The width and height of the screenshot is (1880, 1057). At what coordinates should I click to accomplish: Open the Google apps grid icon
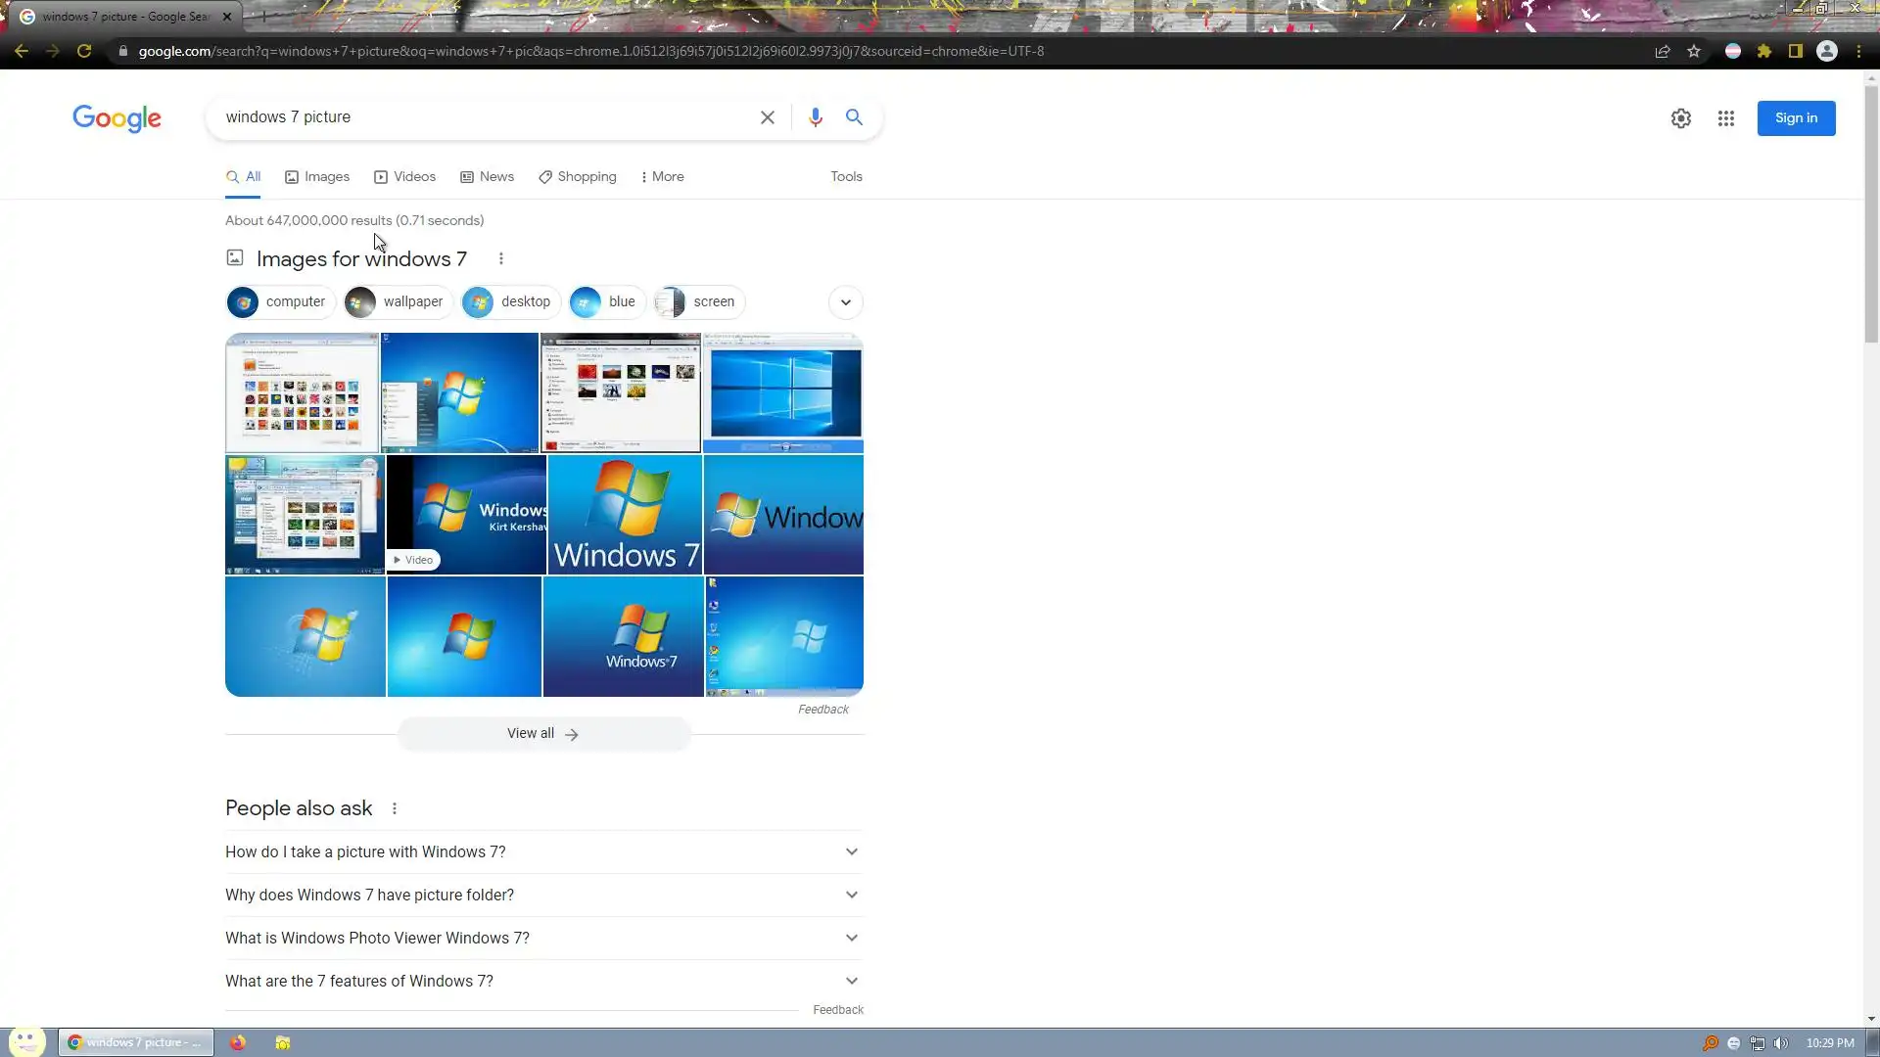pyautogui.click(x=1725, y=118)
